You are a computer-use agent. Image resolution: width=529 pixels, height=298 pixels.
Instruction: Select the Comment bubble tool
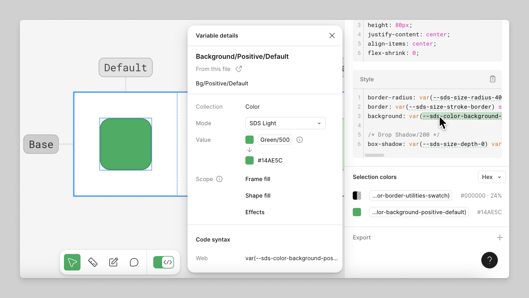click(134, 262)
